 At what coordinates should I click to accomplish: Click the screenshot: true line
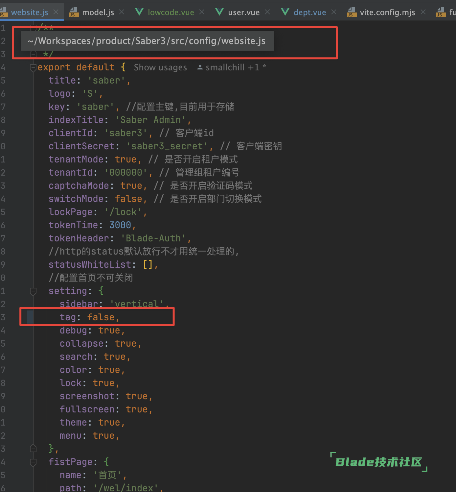tap(106, 396)
